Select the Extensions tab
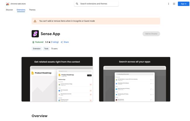The height and width of the screenshot is (121, 190). [21, 10]
